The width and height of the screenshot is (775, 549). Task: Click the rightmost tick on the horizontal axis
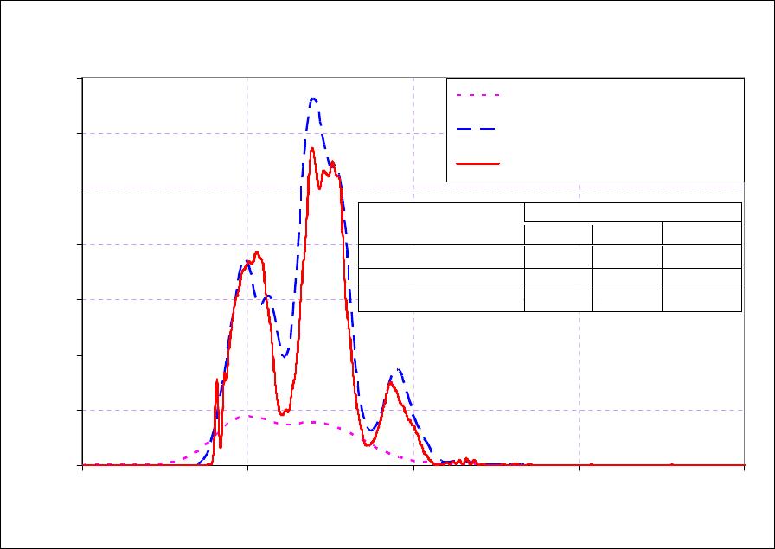click(744, 466)
